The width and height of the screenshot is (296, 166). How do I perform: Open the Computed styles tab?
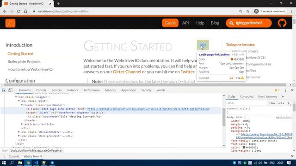click(247, 96)
